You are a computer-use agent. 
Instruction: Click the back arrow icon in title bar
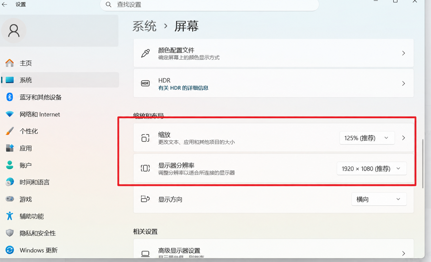[5, 4]
